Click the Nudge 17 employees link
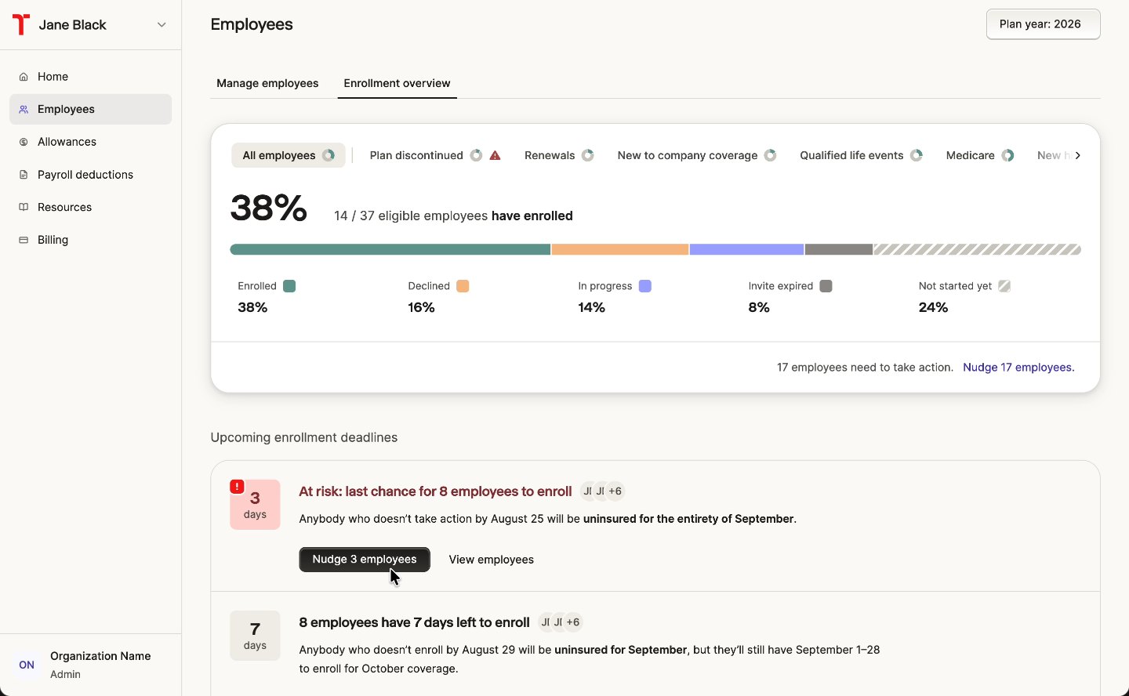 [1018, 367]
